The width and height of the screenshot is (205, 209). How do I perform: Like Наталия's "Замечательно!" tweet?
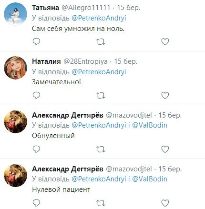[165, 95]
